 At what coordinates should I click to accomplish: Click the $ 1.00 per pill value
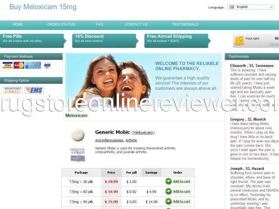132,182
